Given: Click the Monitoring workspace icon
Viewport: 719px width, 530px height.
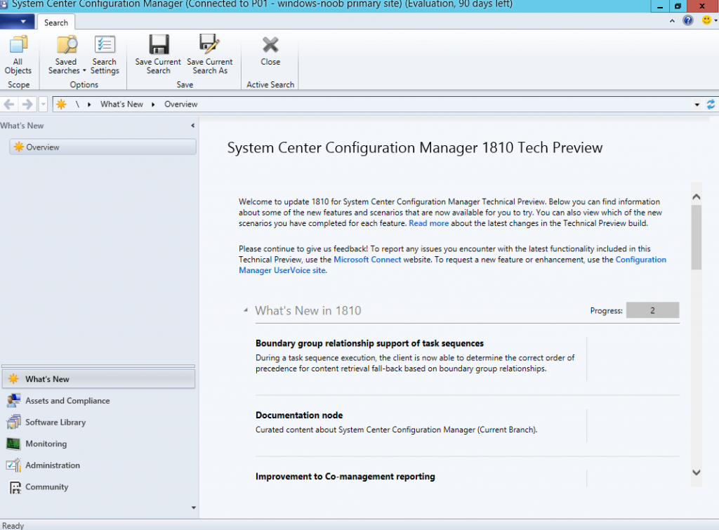Looking at the screenshot, I should [x=14, y=444].
